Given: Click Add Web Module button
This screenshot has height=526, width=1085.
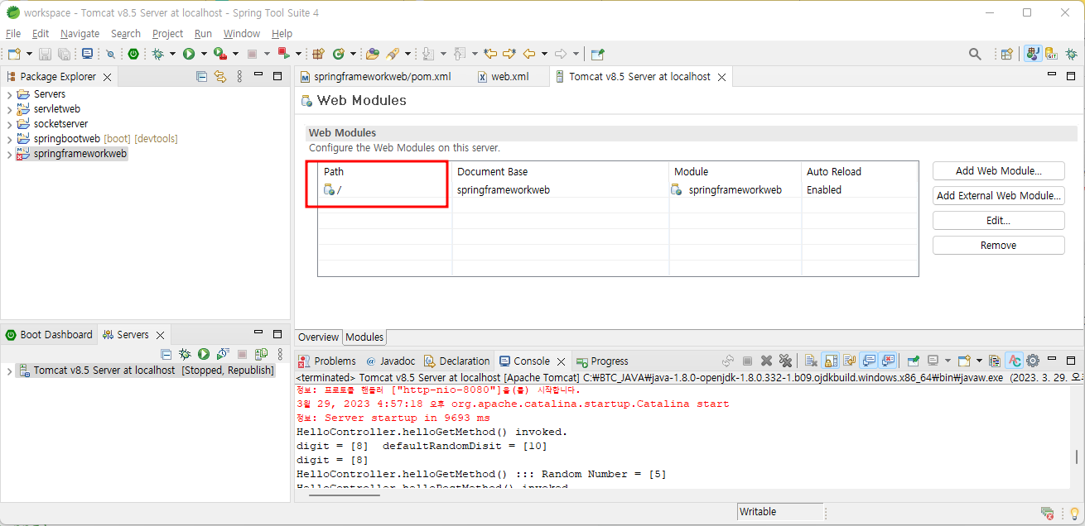Looking at the screenshot, I should (998, 171).
